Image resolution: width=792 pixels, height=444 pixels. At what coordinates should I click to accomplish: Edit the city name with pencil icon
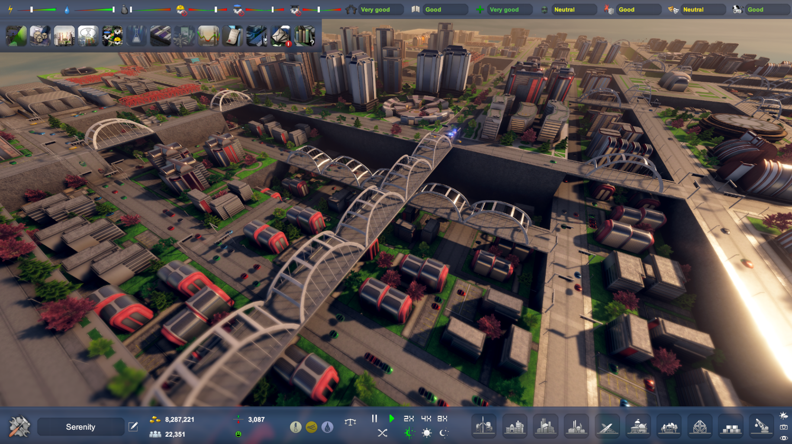133,427
